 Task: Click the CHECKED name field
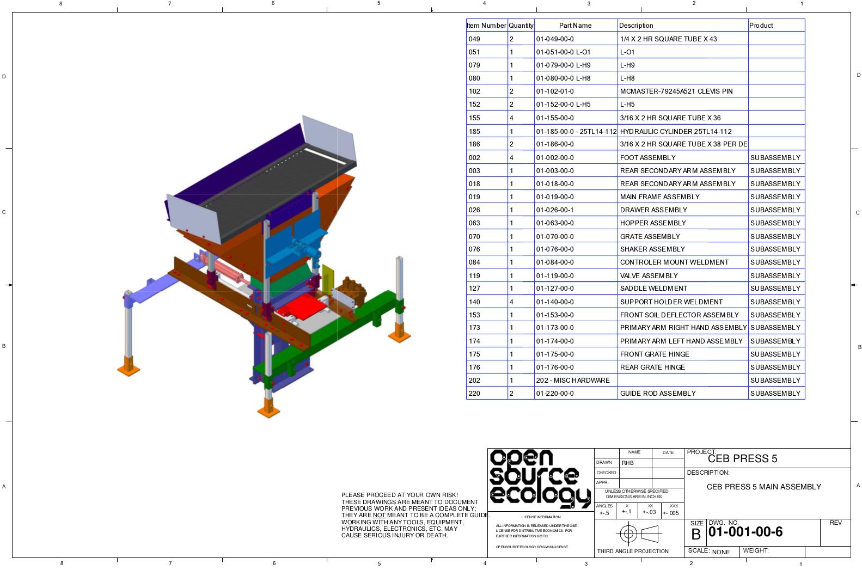pyautogui.click(x=635, y=473)
